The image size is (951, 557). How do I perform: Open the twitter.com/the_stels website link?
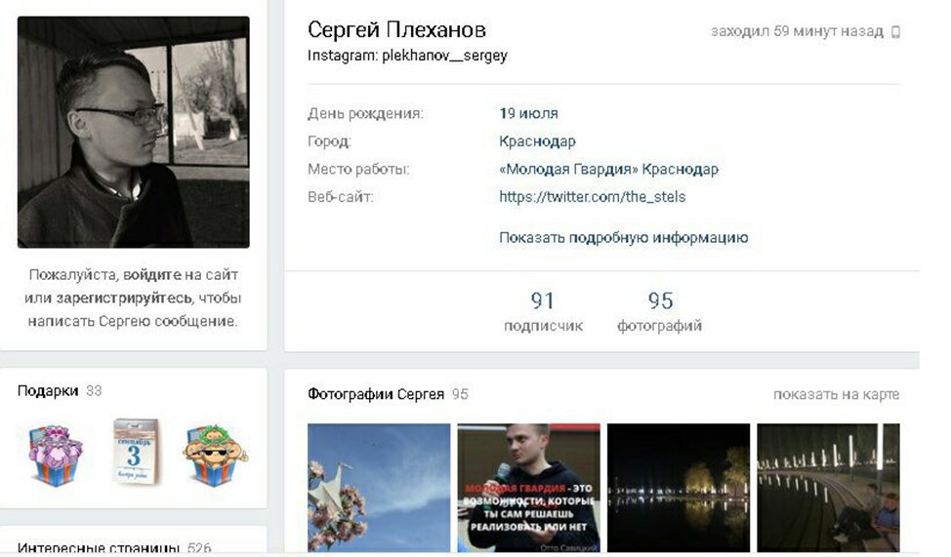tap(592, 197)
